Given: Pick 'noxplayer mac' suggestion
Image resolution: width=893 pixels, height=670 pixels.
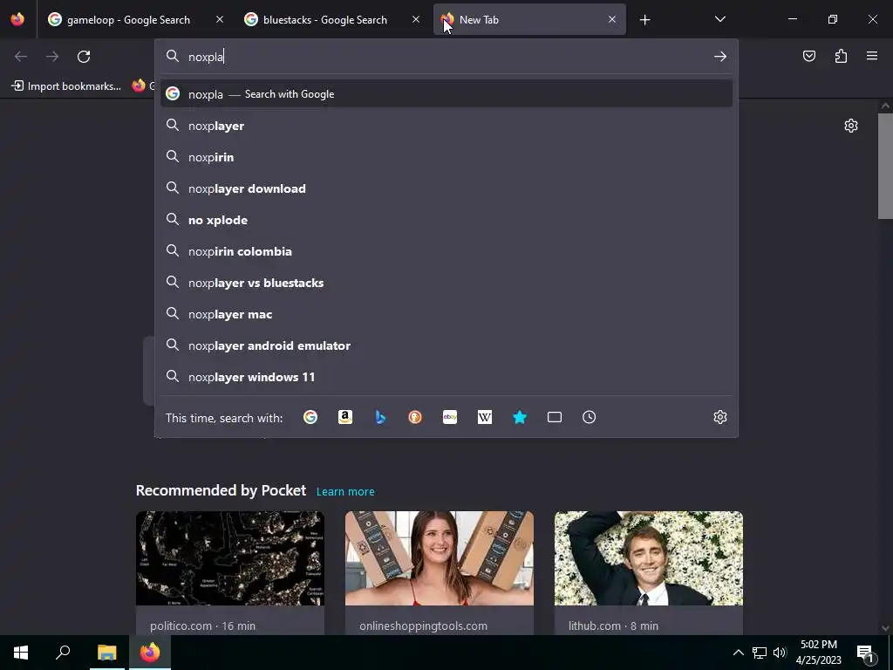Looking at the screenshot, I should click(446, 314).
